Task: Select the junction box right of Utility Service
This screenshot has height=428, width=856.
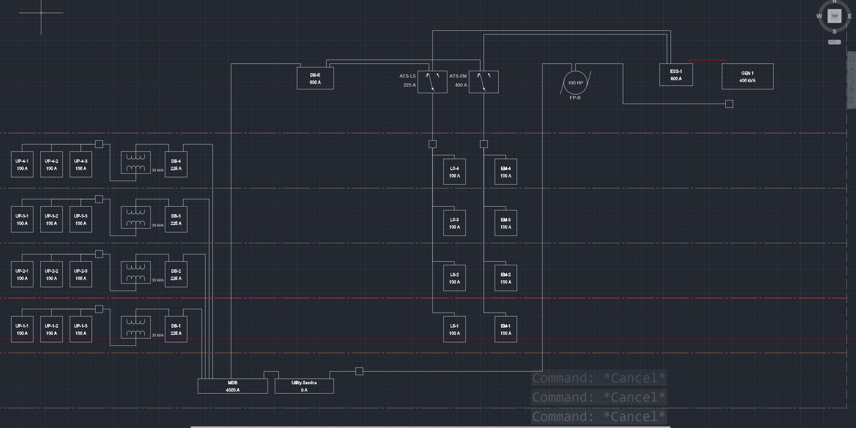Action: (x=359, y=371)
